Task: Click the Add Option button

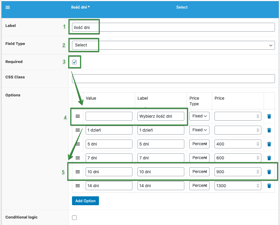Action: 85,201
